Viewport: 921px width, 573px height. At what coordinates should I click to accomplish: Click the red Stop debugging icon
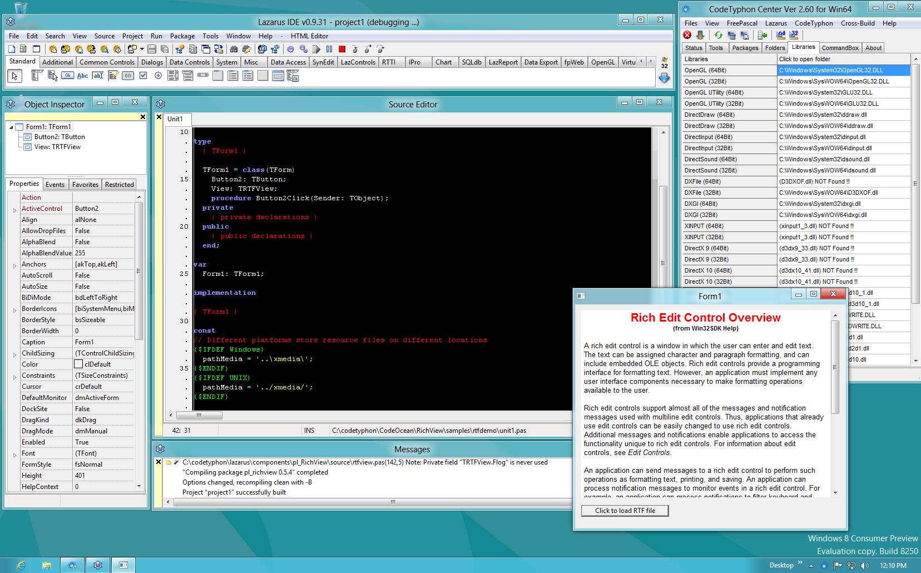click(342, 49)
